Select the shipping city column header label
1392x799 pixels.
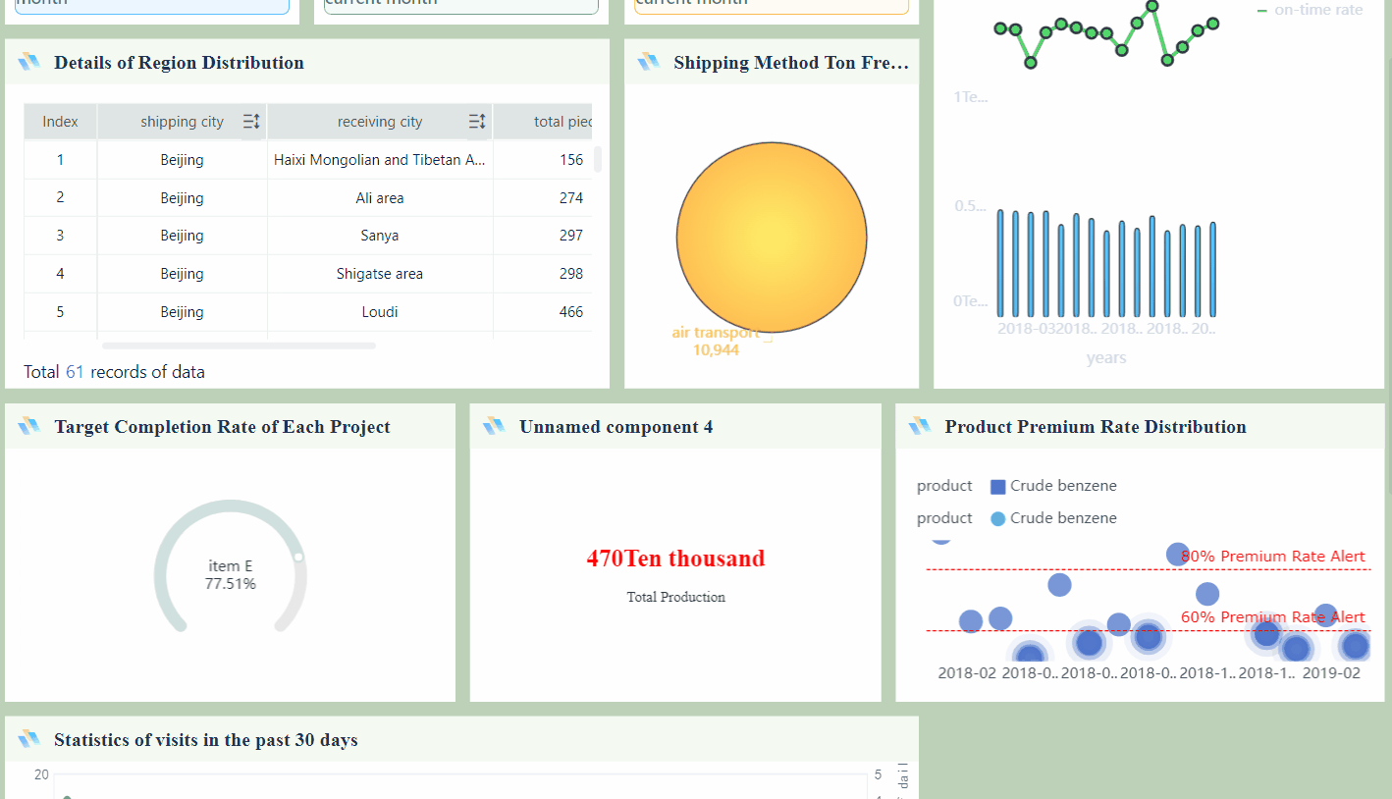pyautogui.click(x=182, y=122)
